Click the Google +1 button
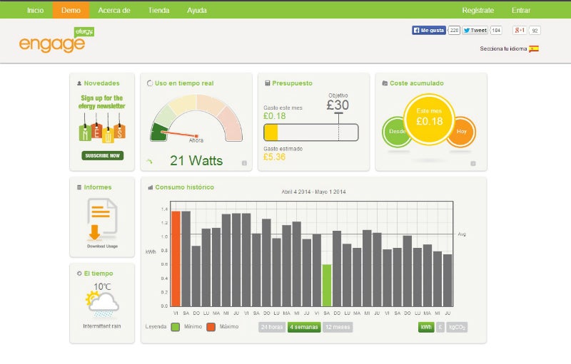 (x=520, y=31)
